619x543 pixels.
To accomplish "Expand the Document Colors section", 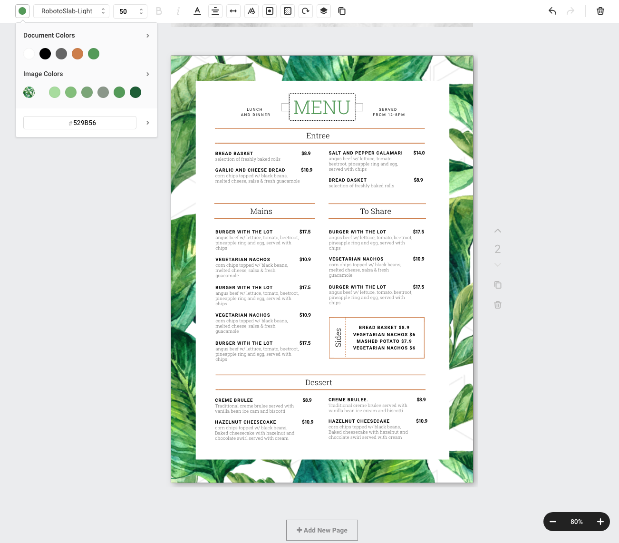I will click(x=147, y=35).
